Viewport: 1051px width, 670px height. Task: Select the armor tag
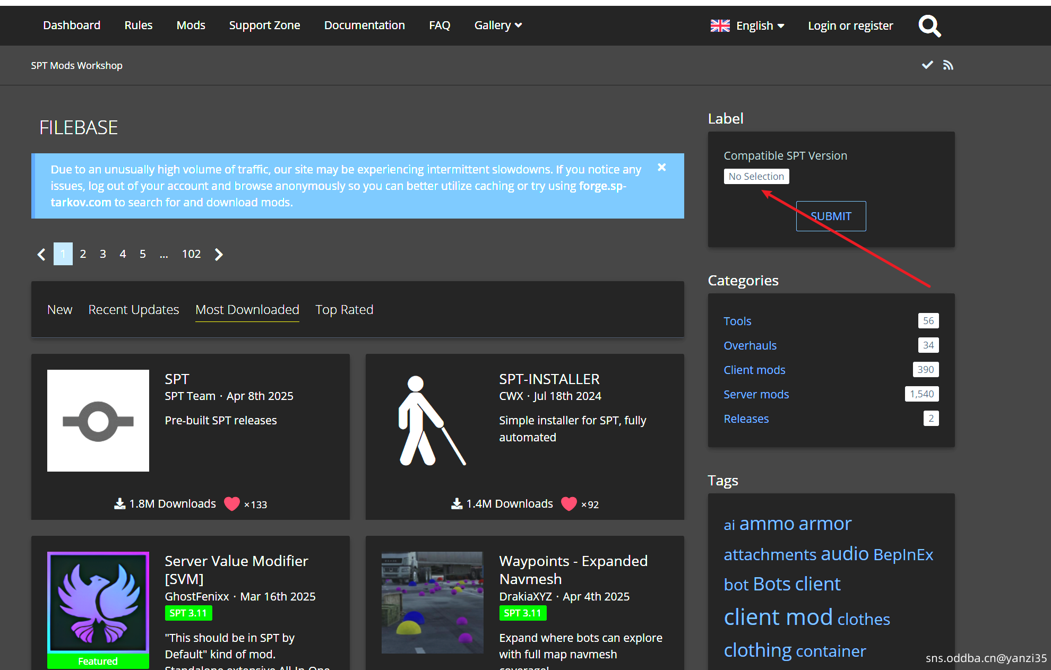(825, 524)
